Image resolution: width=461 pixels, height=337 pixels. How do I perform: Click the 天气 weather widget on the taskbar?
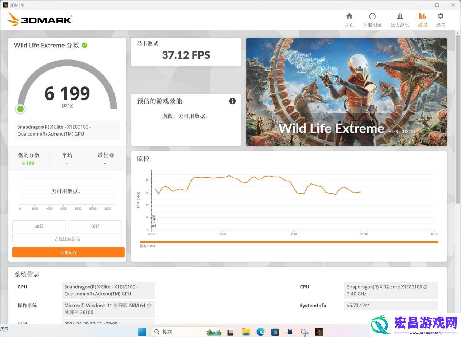[4, 329]
